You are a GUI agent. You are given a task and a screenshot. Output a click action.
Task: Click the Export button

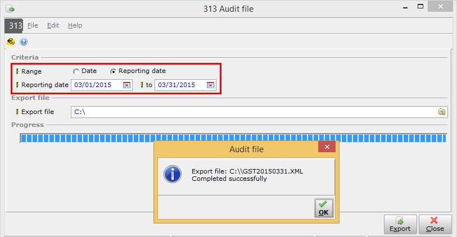(x=400, y=224)
